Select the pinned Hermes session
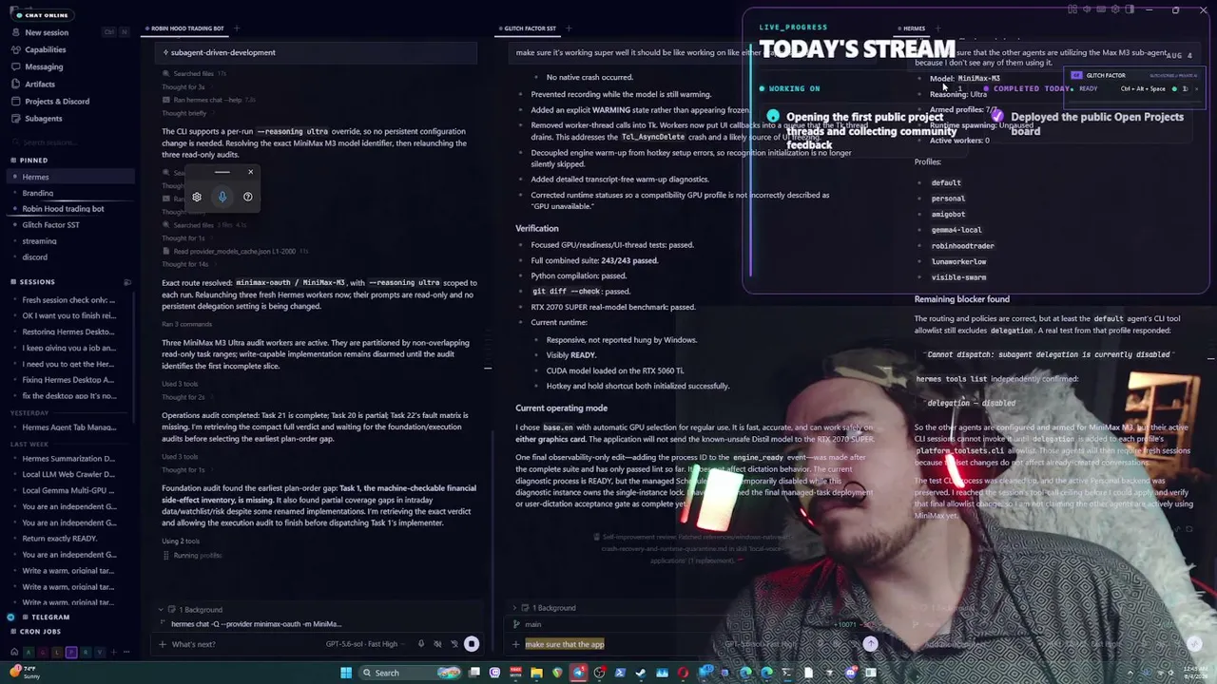 68,177
